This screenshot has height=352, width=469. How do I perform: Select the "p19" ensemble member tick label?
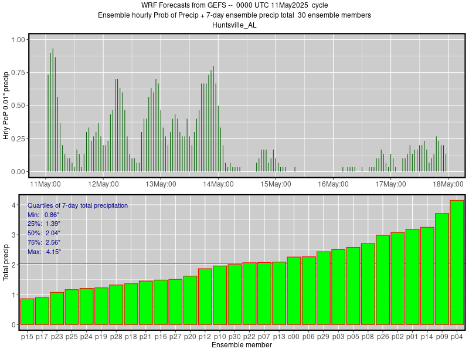(101, 337)
